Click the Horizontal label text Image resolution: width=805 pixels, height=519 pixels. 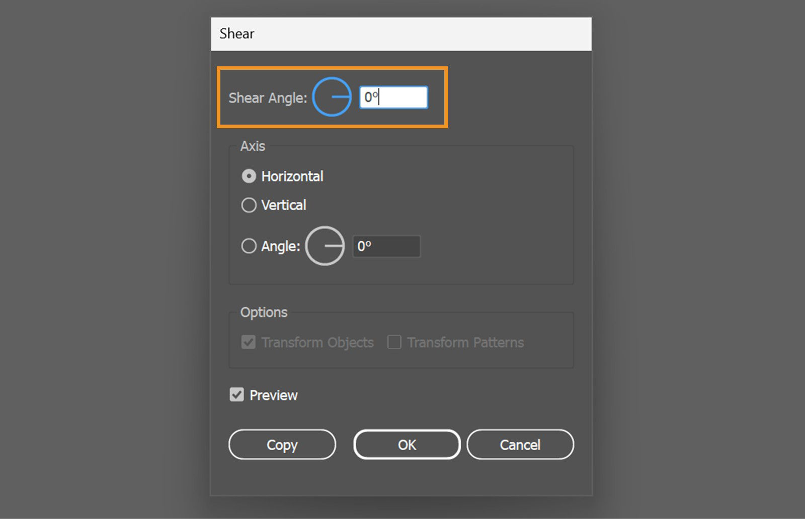(x=292, y=176)
